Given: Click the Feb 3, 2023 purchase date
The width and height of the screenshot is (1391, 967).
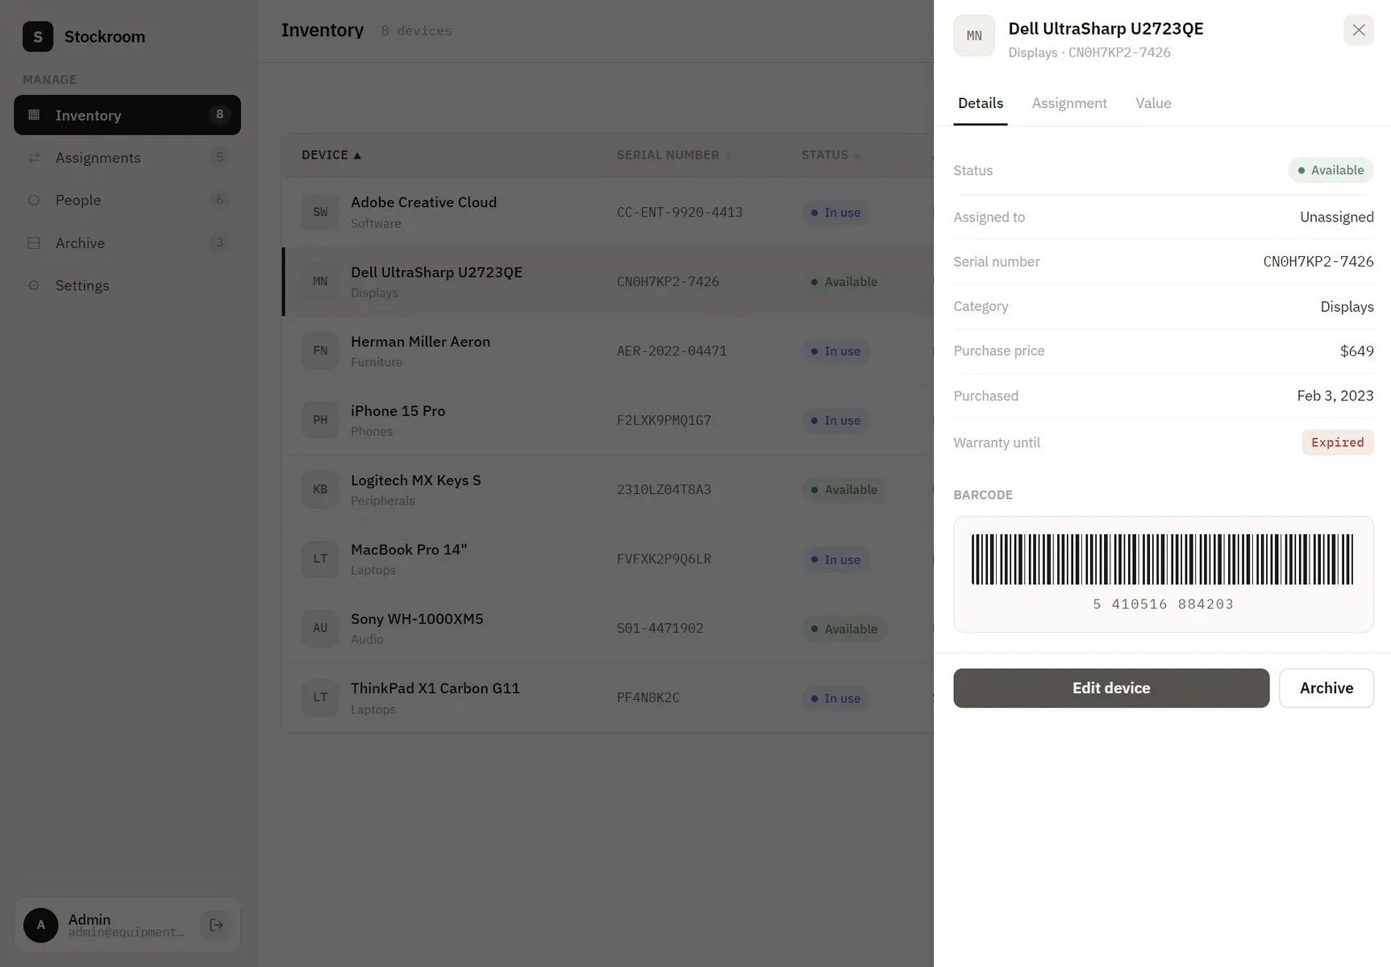Looking at the screenshot, I should tap(1335, 396).
